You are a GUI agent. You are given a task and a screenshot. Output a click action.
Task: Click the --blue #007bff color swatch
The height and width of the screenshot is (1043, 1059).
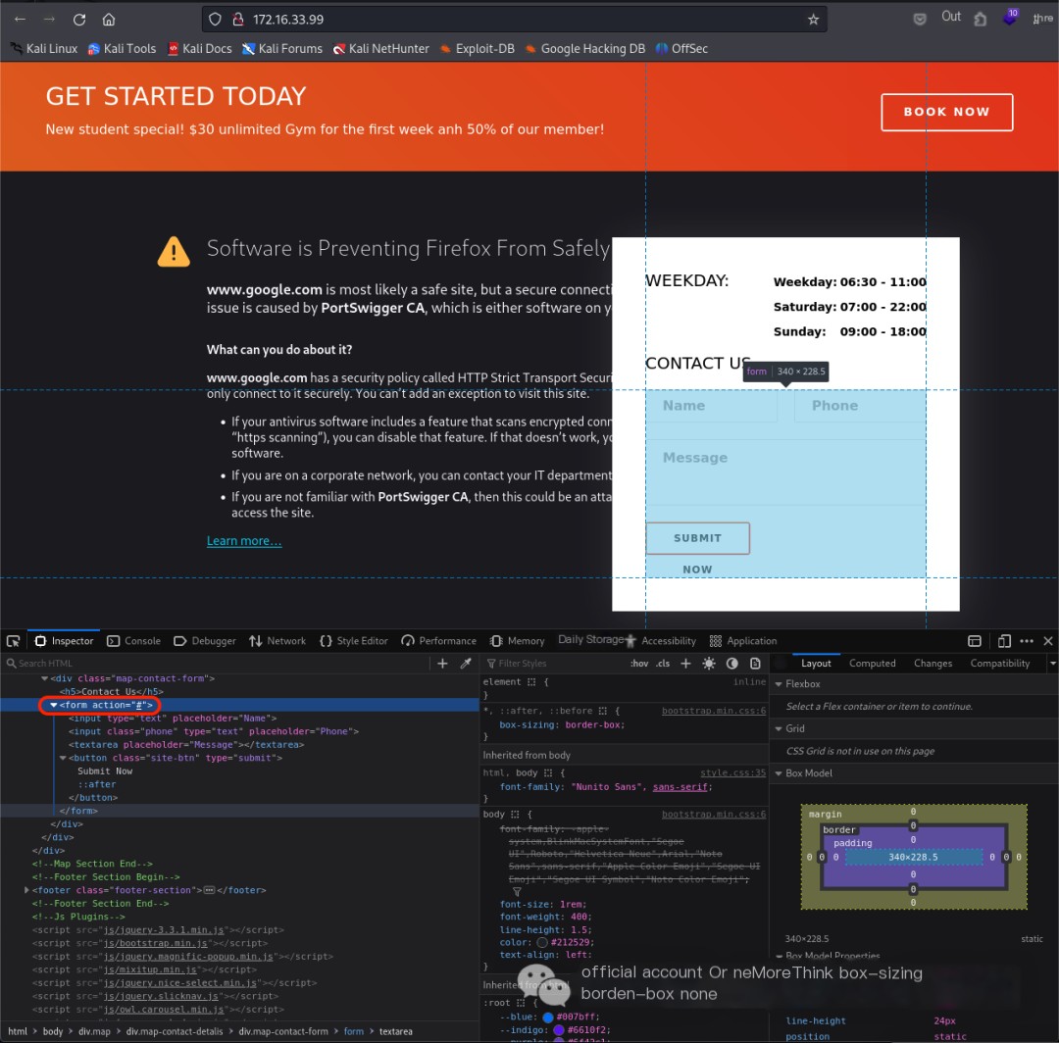pos(548,1018)
